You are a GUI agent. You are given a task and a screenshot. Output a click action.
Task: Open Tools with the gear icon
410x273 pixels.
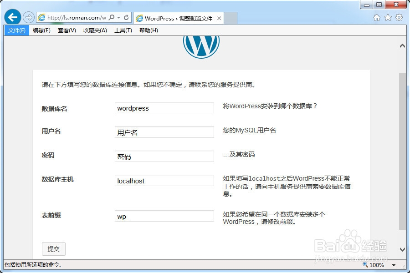click(399, 17)
